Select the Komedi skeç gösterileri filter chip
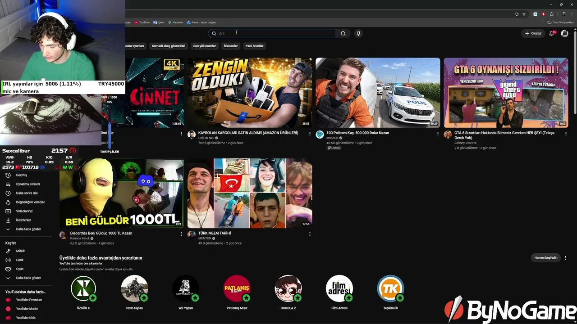 point(169,46)
